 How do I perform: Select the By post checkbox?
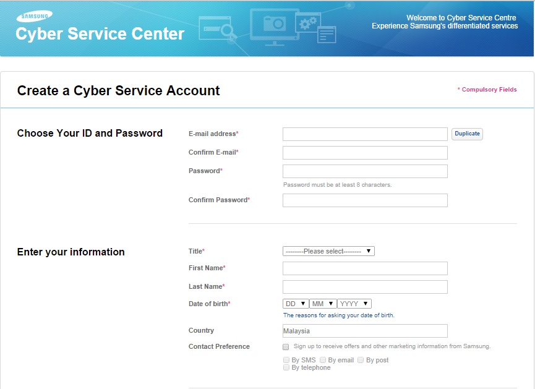tap(361, 360)
